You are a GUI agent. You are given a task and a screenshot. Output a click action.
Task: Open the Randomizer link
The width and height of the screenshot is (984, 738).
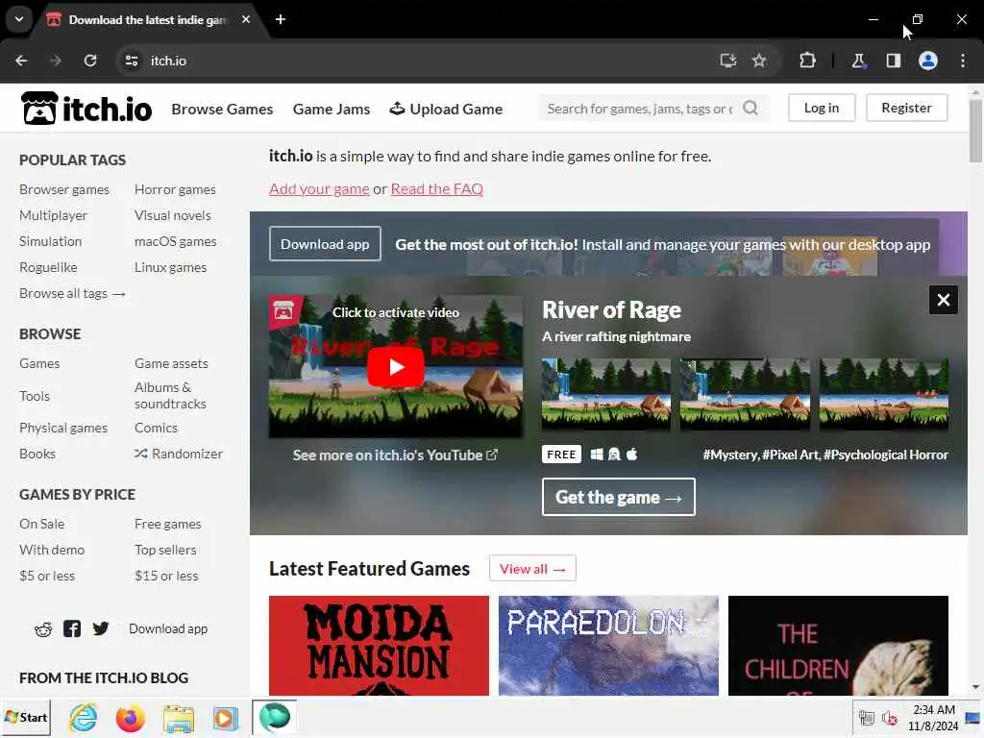(x=178, y=454)
